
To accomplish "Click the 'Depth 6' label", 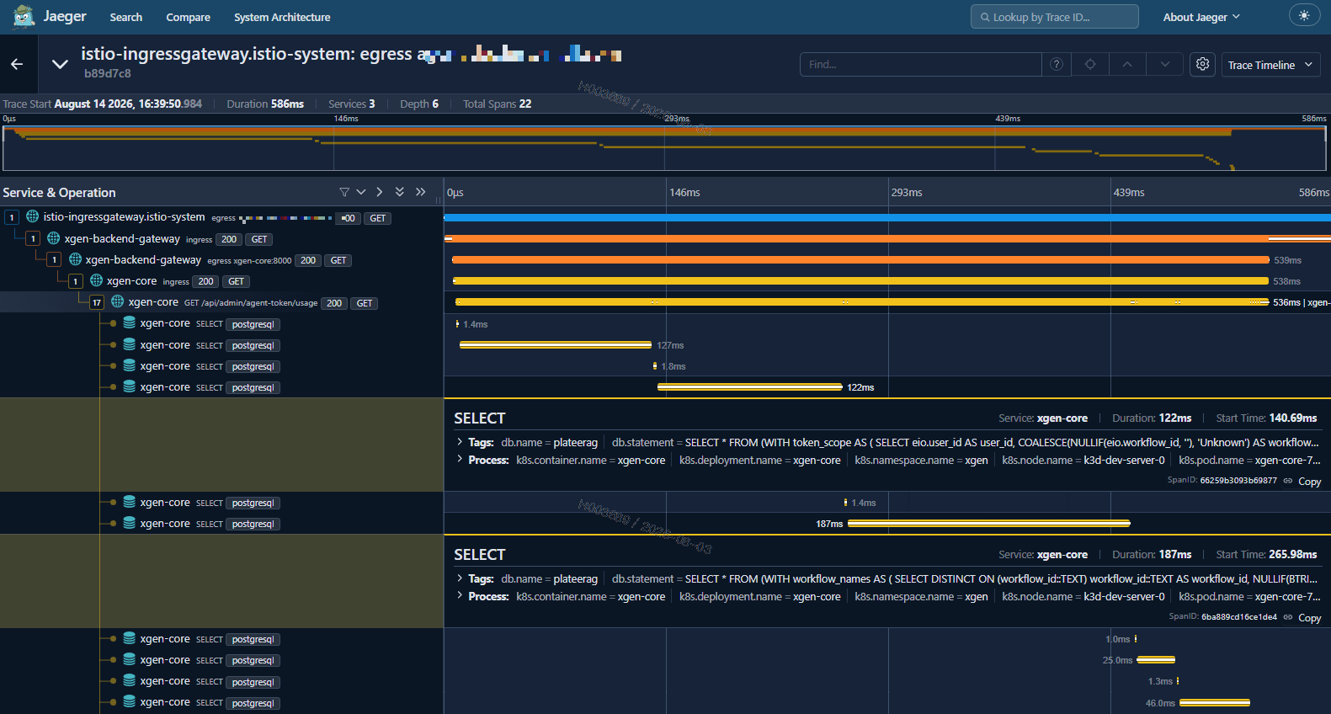I will [419, 104].
